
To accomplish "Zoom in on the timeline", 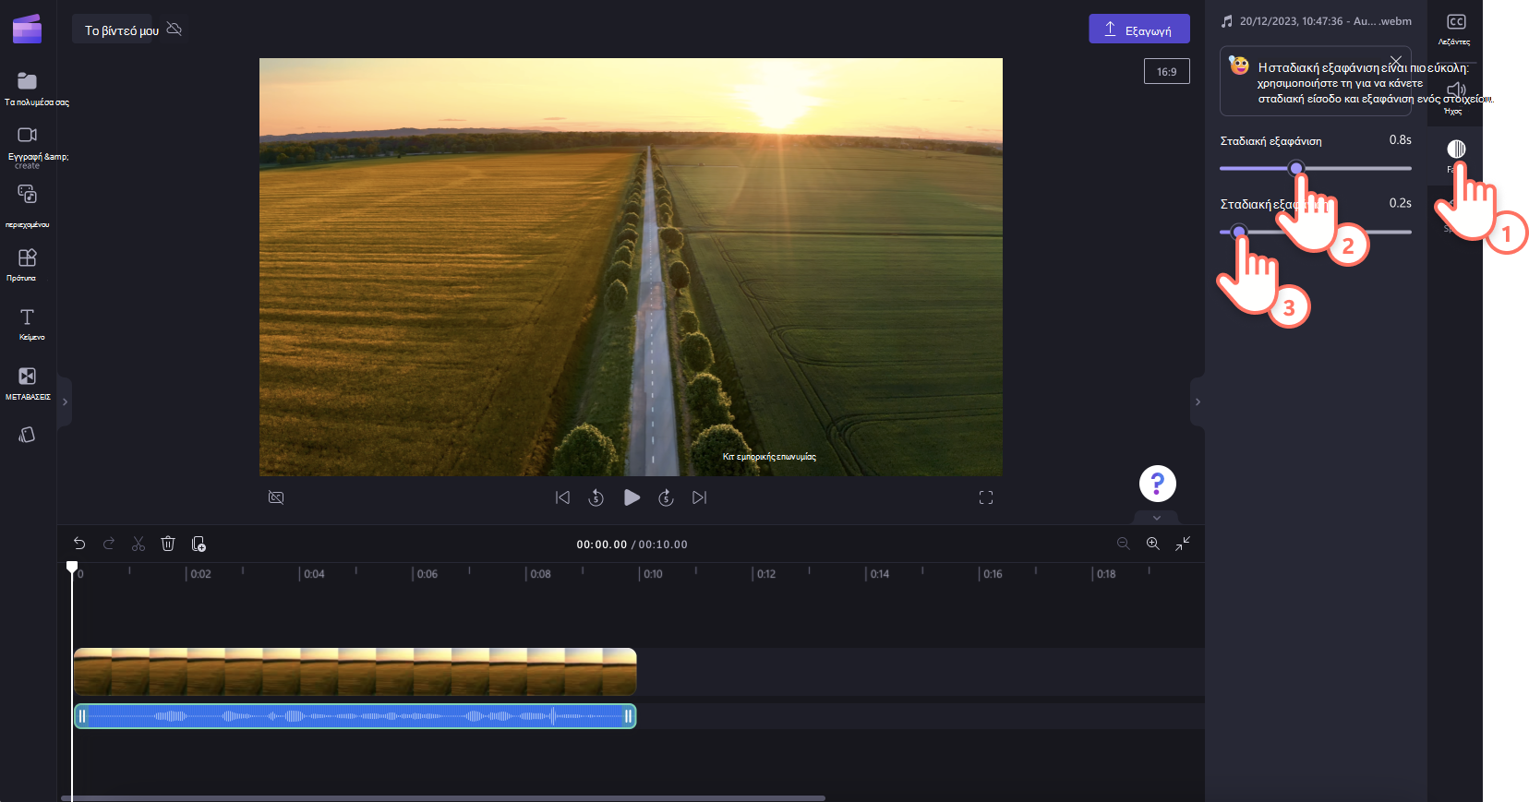I will (1153, 544).
